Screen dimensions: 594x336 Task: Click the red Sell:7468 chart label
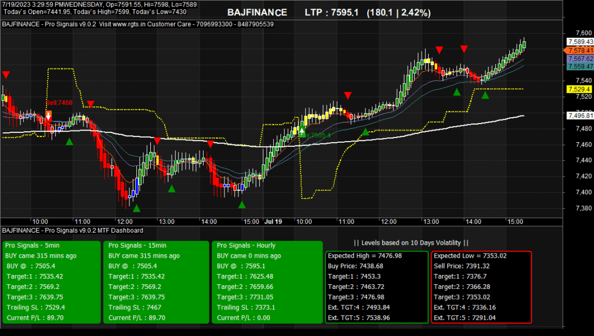59,103
